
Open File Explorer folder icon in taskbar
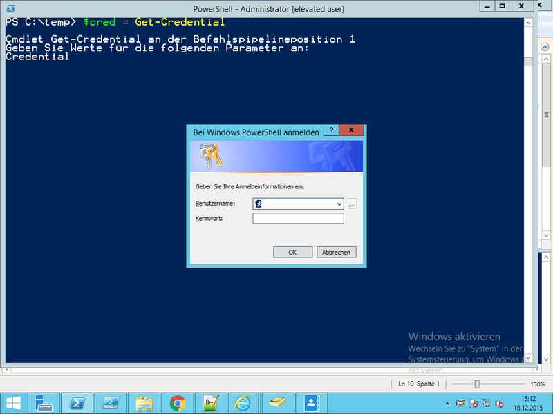pyautogui.click(x=144, y=404)
